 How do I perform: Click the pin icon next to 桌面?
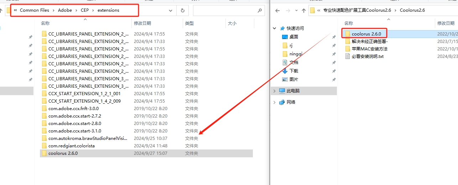(x=334, y=37)
